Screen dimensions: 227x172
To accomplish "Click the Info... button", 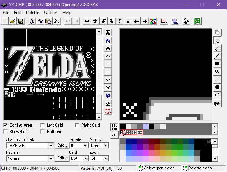I will 62,145.
